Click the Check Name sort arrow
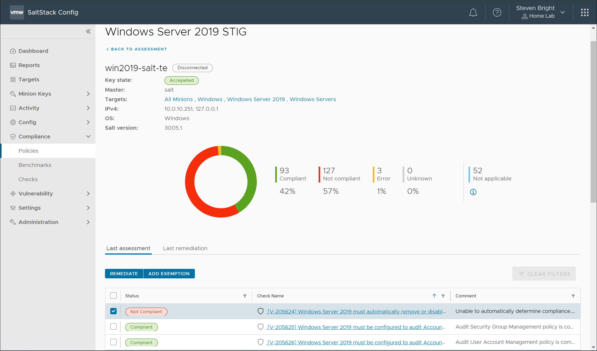This screenshot has height=351, width=597. pos(434,296)
